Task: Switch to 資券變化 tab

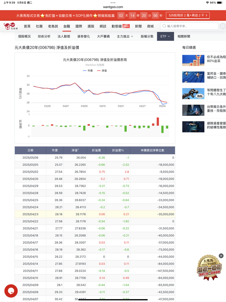Action: coord(83,36)
